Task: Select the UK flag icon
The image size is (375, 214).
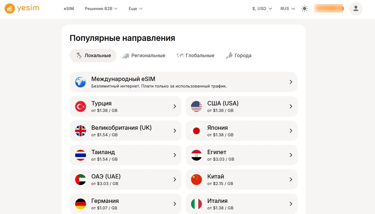Action: pos(81,131)
